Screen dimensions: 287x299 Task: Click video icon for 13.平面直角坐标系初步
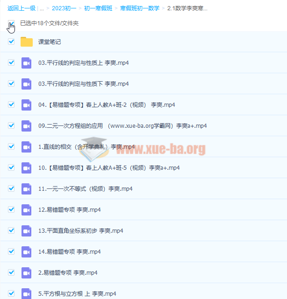(x=27, y=231)
